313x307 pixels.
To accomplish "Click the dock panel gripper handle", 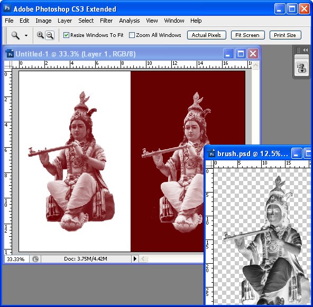I will pyautogui.click(x=298, y=50).
